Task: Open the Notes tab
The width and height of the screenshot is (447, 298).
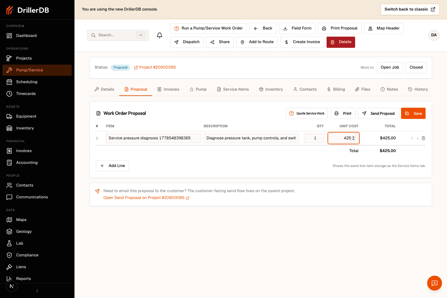Action: [x=389, y=89]
